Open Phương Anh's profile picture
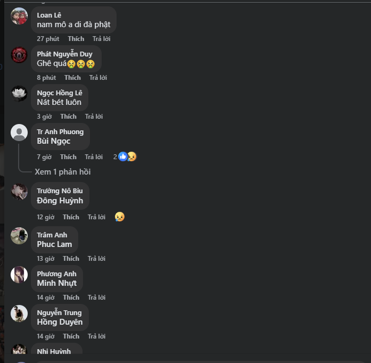 (19, 275)
